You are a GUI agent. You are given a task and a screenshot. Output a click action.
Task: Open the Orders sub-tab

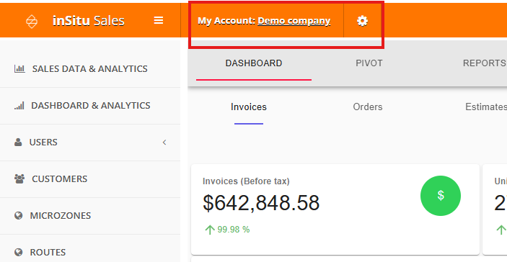pyautogui.click(x=368, y=107)
